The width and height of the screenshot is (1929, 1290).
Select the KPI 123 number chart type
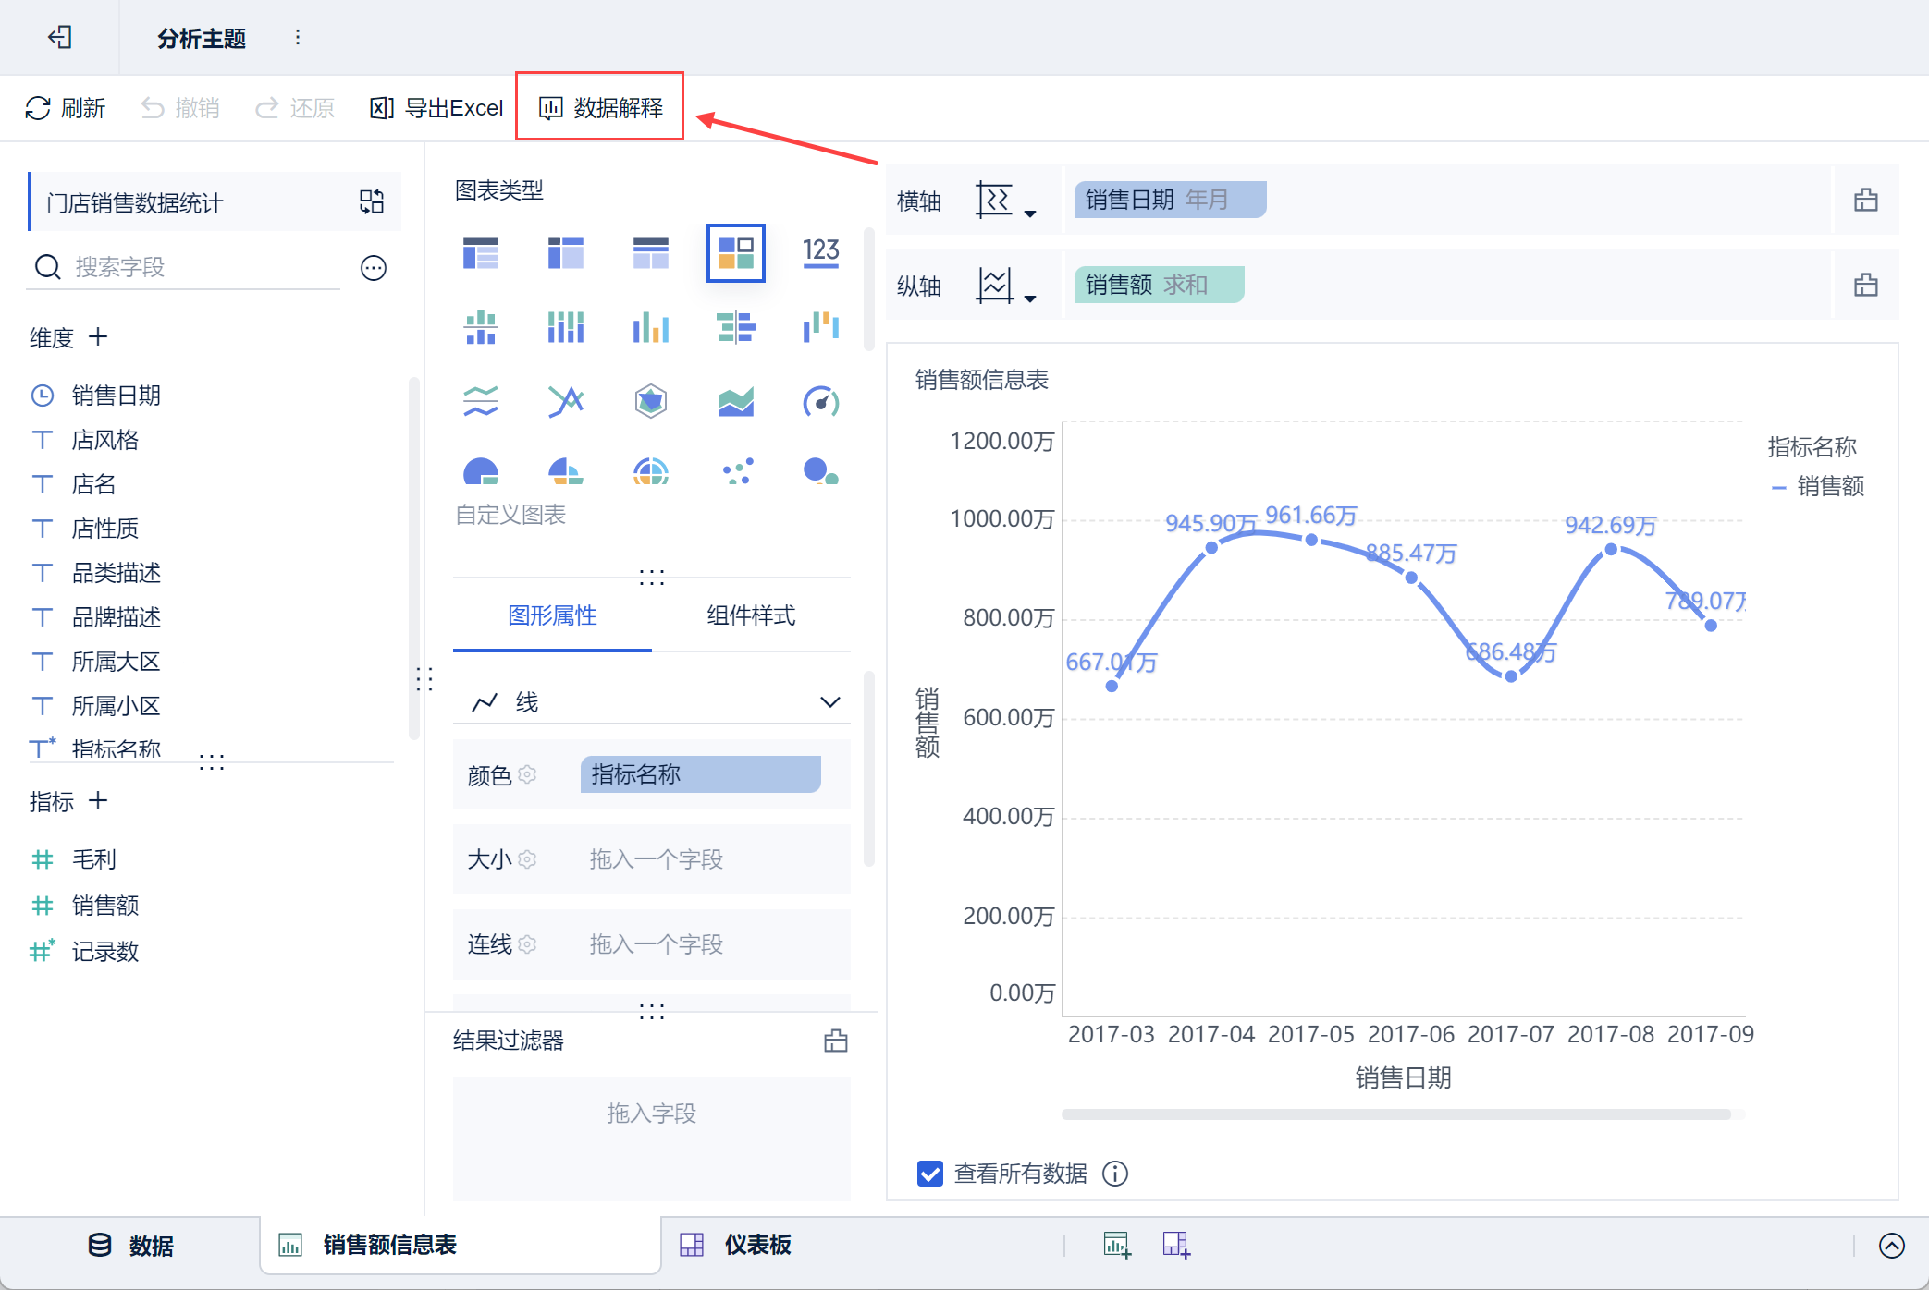(820, 251)
